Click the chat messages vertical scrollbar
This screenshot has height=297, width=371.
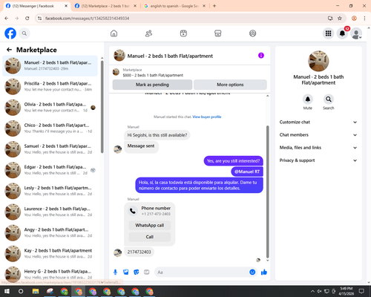(x=267, y=192)
